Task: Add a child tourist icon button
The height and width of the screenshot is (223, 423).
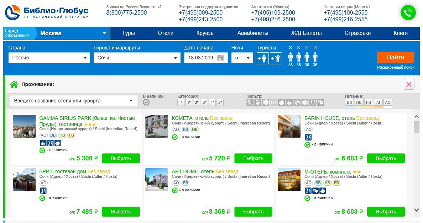Action: 276,58
